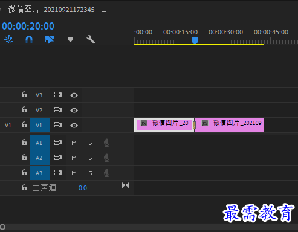Enable voice-over record on A2
The width and height of the screenshot is (298, 232).
pos(106,158)
